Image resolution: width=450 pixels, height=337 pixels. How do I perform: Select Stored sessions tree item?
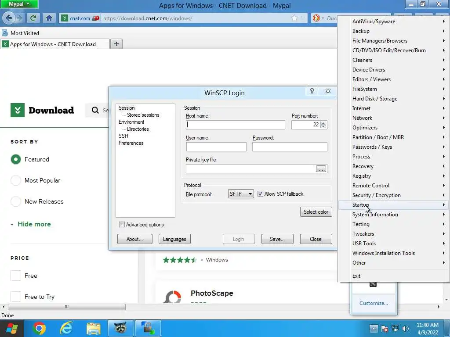[143, 115]
